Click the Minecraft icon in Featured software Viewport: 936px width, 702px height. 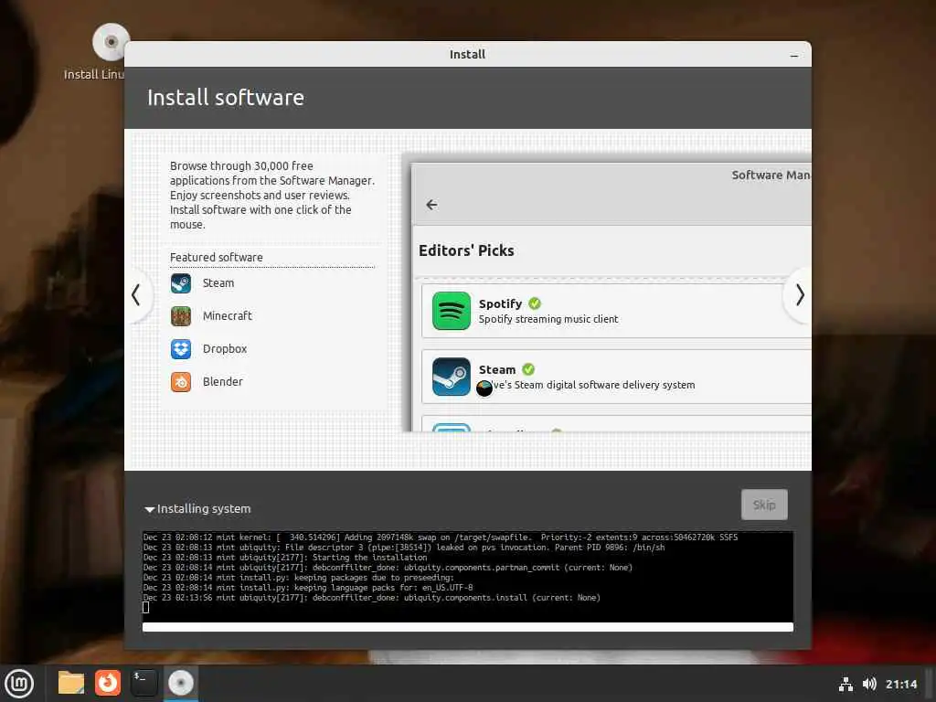[x=181, y=315]
